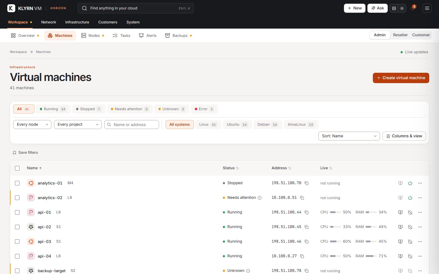
Task: Open more actions for analytics-01
Action: pyautogui.click(x=420, y=183)
